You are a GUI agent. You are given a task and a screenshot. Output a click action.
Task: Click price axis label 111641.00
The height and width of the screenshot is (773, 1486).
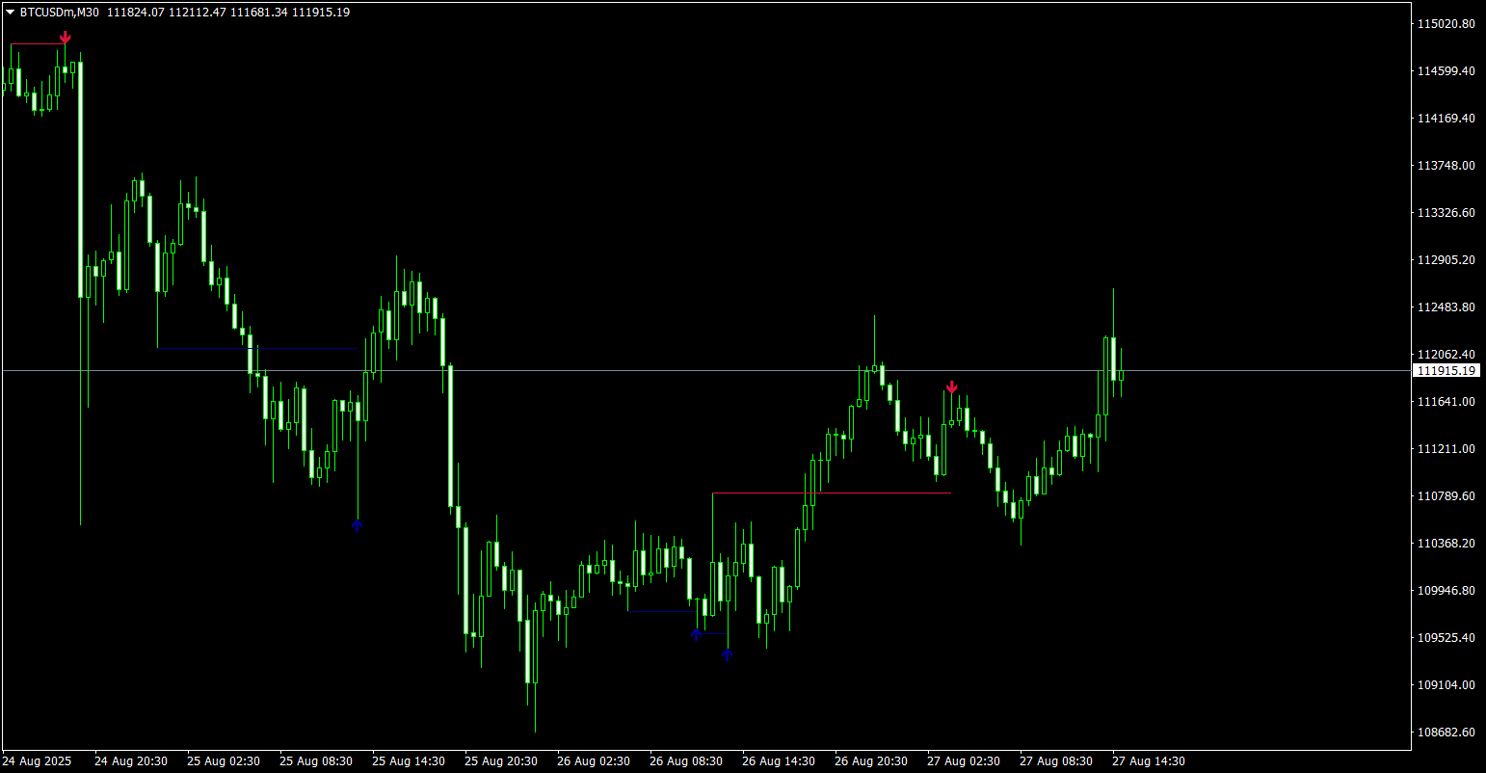click(1447, 402)
